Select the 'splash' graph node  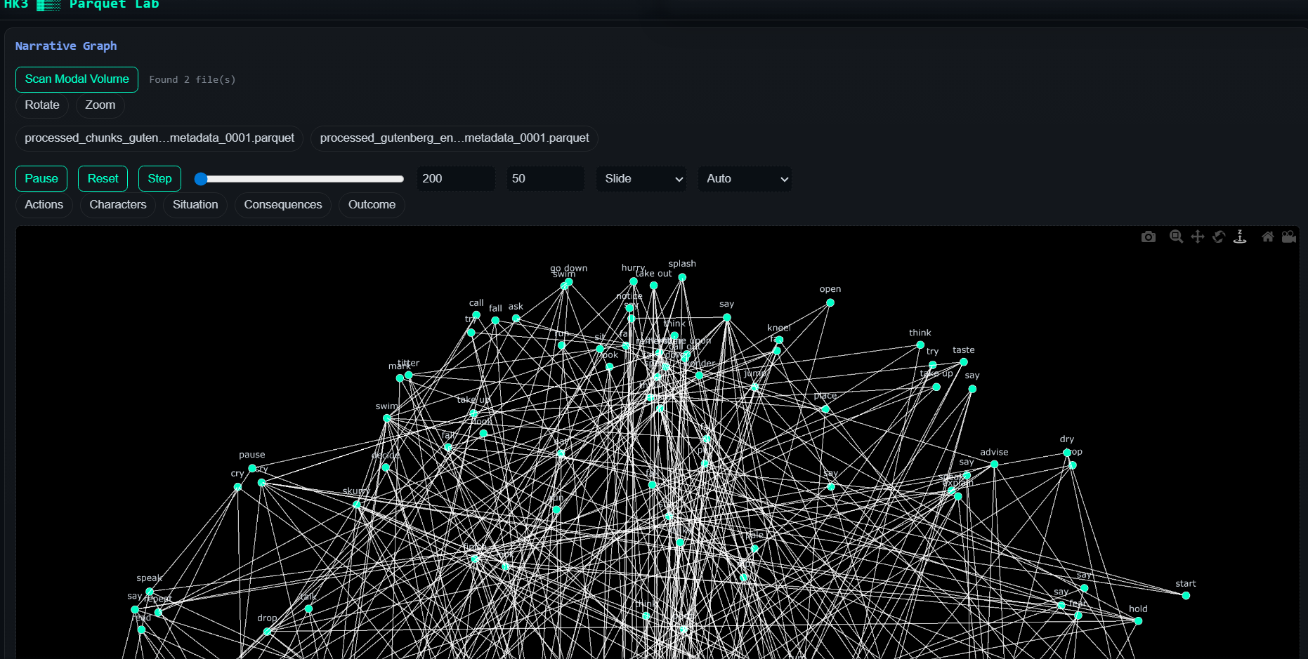click(x=682, y=277)
